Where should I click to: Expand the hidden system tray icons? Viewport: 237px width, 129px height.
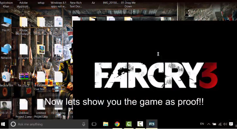point(209,124)
